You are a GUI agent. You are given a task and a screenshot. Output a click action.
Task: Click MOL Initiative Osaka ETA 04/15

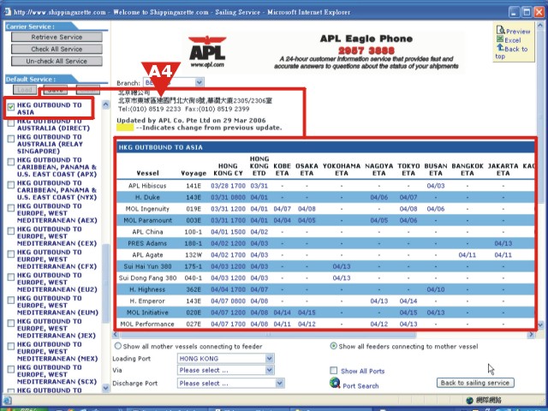coord(307,313)
